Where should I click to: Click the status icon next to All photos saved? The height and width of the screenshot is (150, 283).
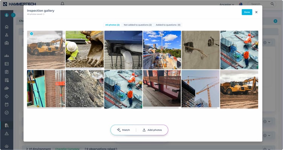pos(43,14)
